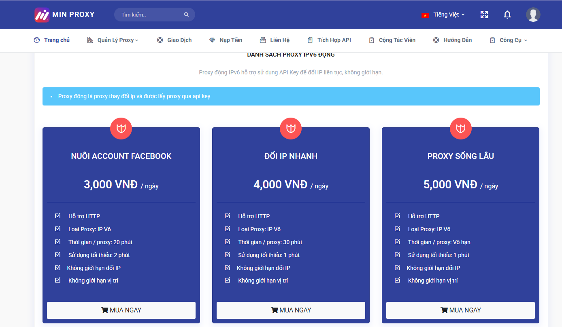Expand the Công Cụ dropdown menu
Viewport: 562px width, 327px height.
(x=509, y=40)
